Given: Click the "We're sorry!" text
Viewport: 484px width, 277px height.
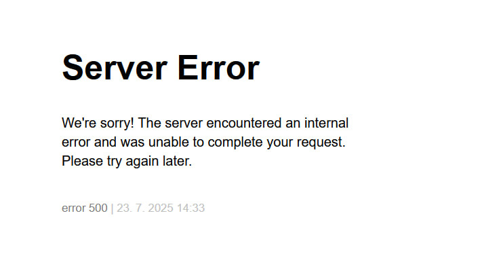Looking at the screenshot, I should (98, 124).
